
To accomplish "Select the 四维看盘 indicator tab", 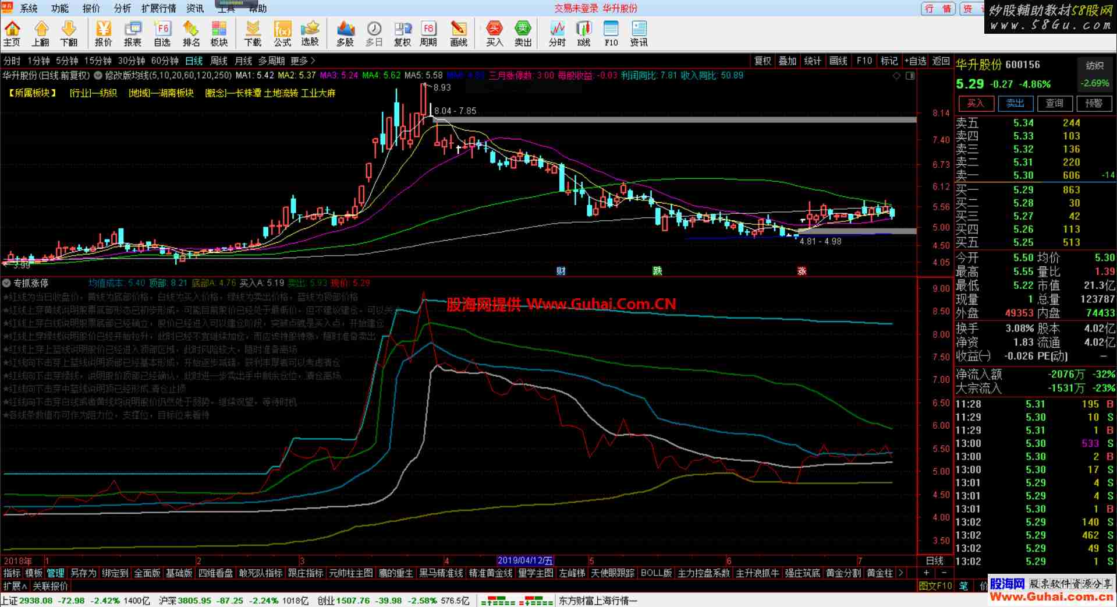I will tap(215, 573).
